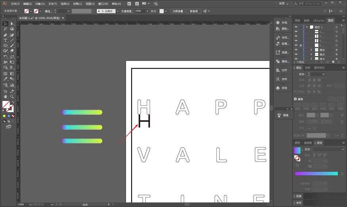
Task: Toggle the 虚线 dashed line checkbox
Action: [295, 99]
